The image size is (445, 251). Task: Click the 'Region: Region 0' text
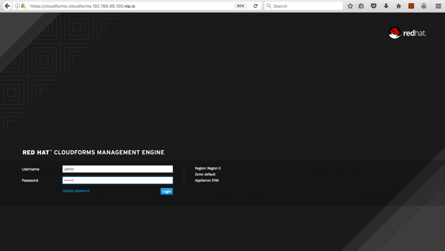(208, 168)
